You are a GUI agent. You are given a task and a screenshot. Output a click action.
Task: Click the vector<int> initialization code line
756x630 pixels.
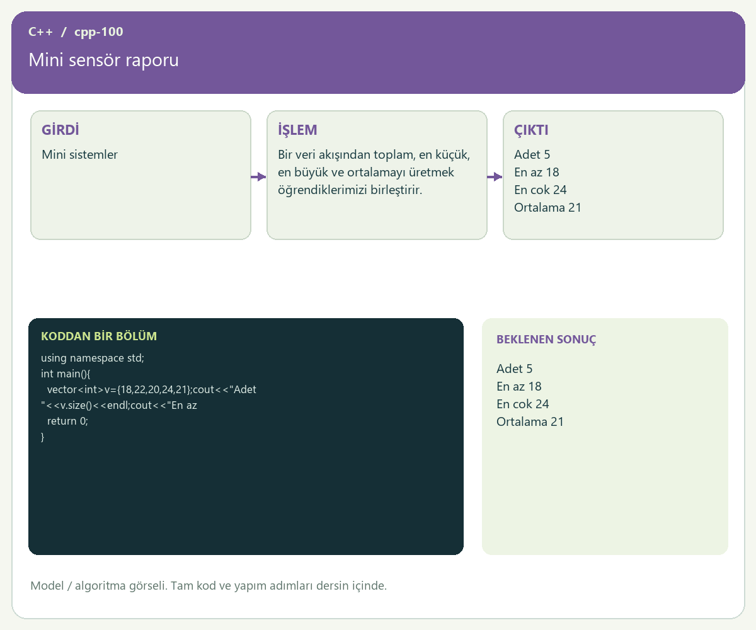click(x=149, y=398)
